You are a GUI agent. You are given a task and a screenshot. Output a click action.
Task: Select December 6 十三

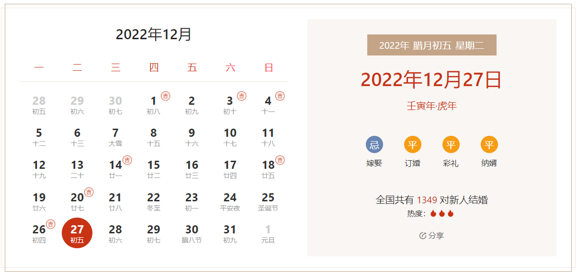click(77, 137)
